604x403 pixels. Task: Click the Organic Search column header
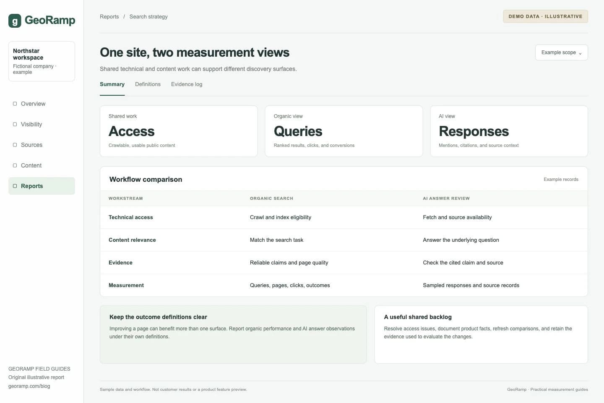pos(271,199)
